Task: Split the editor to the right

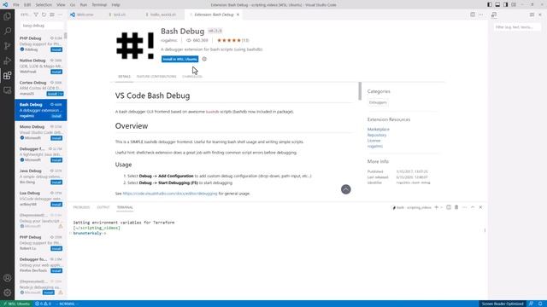Action: coord(473,14)
